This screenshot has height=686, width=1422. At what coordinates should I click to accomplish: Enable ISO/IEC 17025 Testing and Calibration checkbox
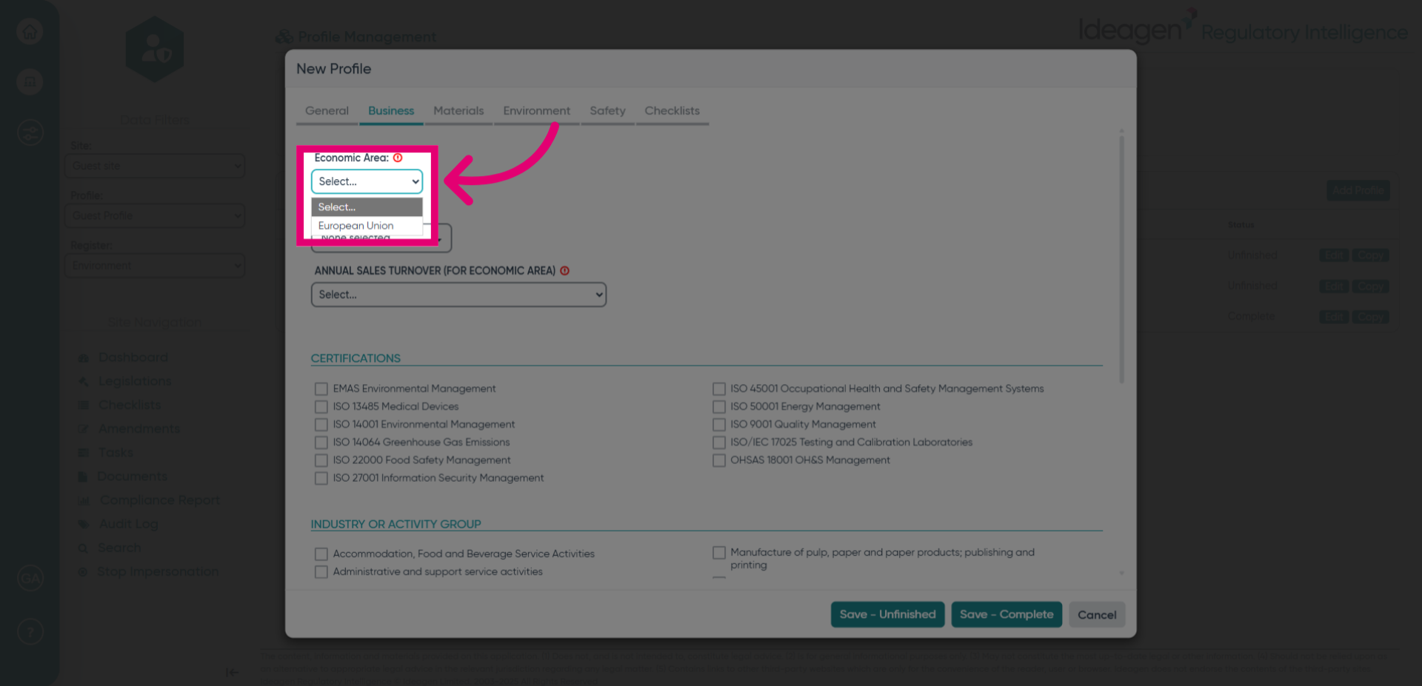click(x=718, y=443)
